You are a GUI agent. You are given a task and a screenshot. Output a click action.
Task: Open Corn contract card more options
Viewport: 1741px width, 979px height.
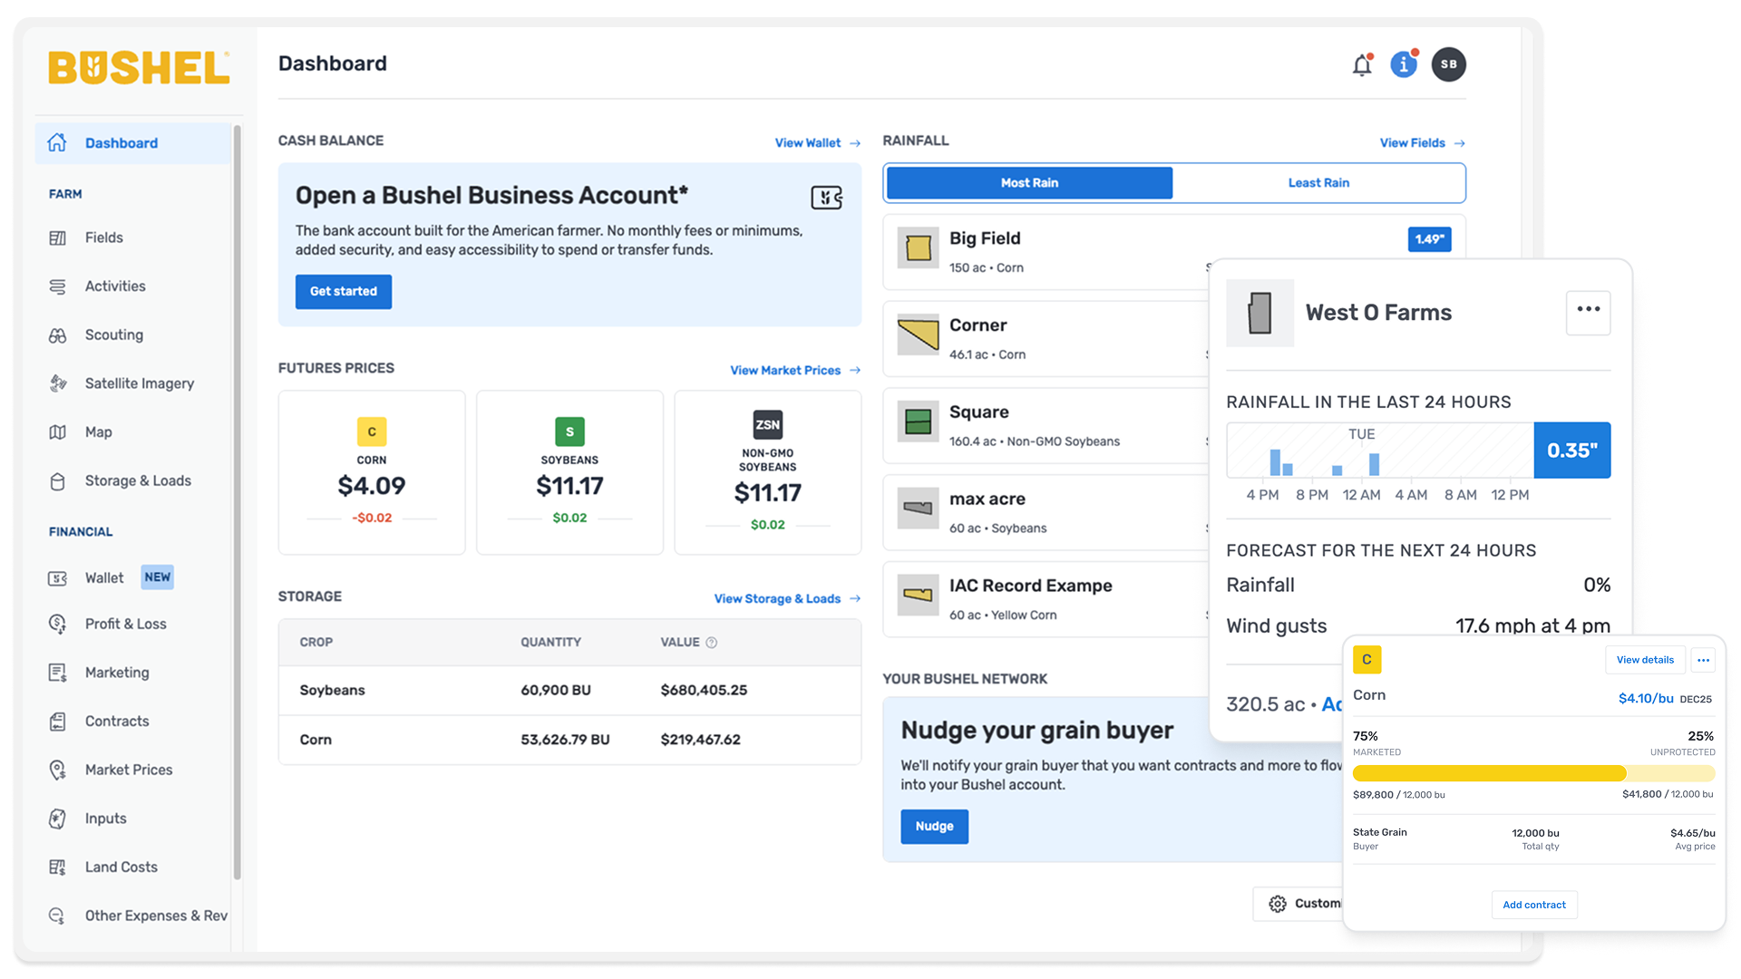click(x=1703, y=660)
